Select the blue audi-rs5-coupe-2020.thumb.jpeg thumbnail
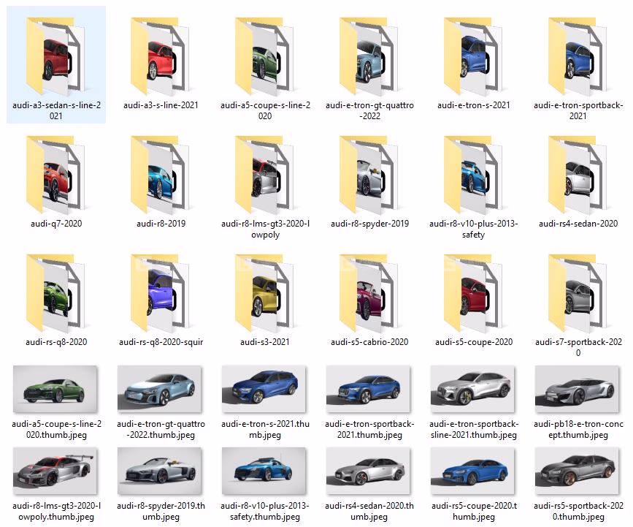The height and width of the screenshot is (527, 633). 472,471
